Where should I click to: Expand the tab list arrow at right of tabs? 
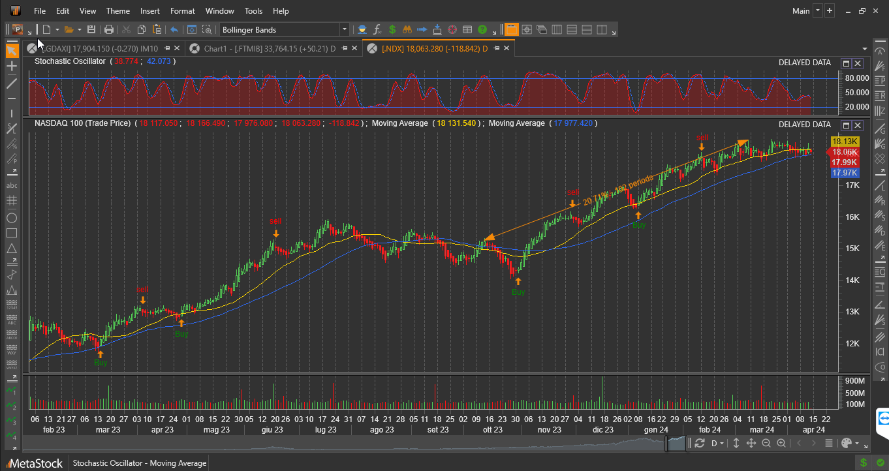(x=864, y=49)
